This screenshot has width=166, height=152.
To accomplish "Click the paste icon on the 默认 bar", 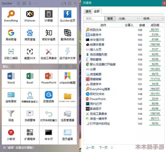I will tap(67, 67).
